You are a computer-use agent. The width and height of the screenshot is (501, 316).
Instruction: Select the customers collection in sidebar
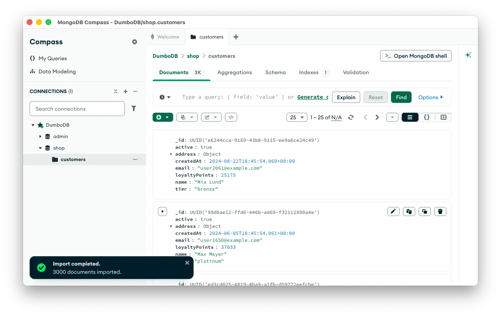tap(73, 159)
